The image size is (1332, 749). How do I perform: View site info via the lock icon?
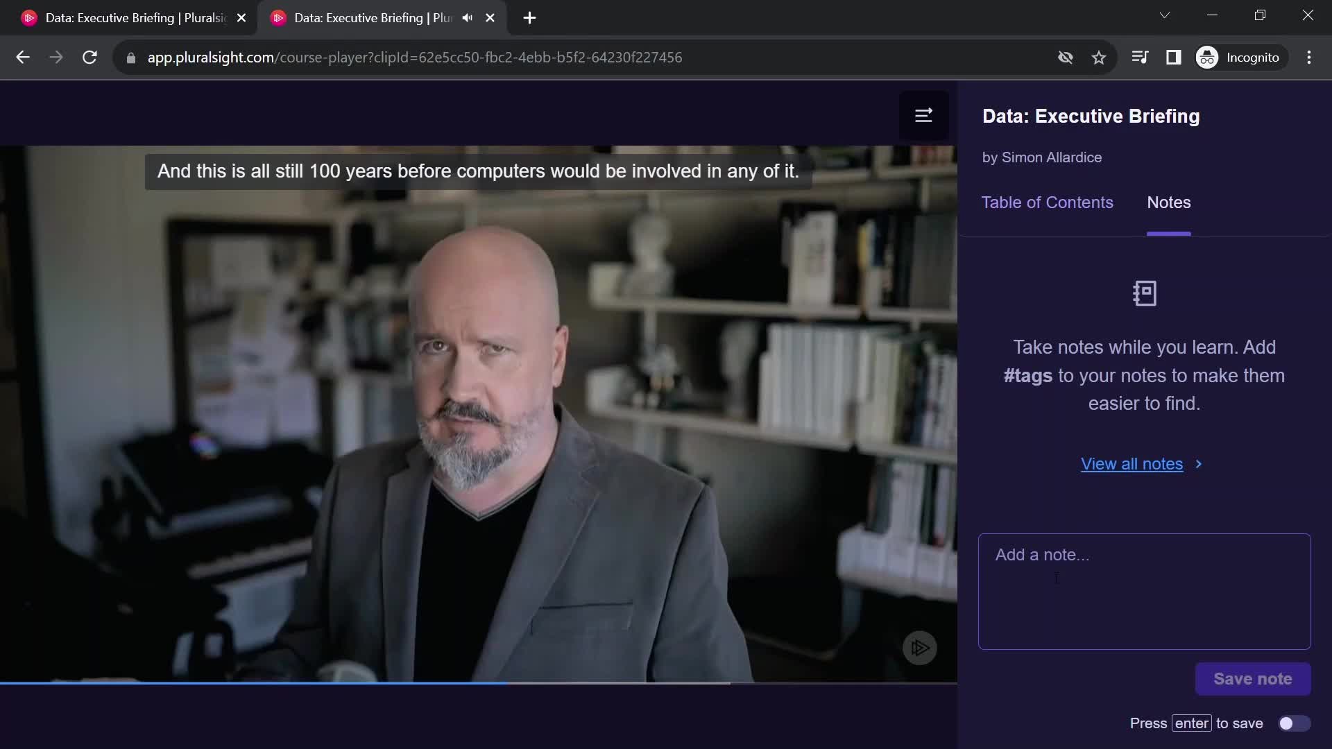pos(131,58)
